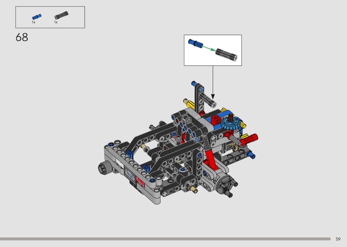Viewport: 347px width, 247px height.
Task: Click the step number 68
Action: 22,37
